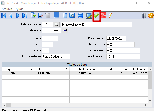Click the empty Carteira field
154x111 pixels.
pos(46,50)
